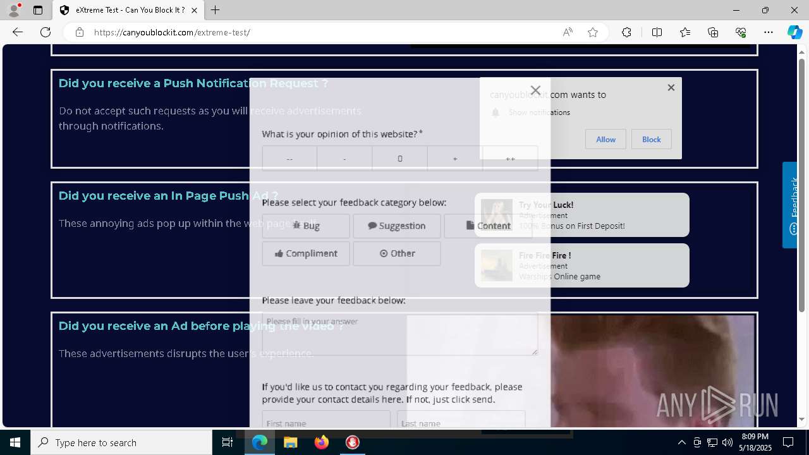Open the 'Fire Fire Fire !' push ad

coord(582,265)
